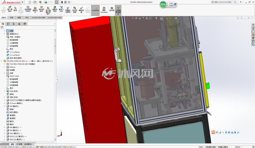This screenshot has width=255, height=148.
Task: Open dropdown under 线性零部件阵列
Action: [x=28, y=14]
